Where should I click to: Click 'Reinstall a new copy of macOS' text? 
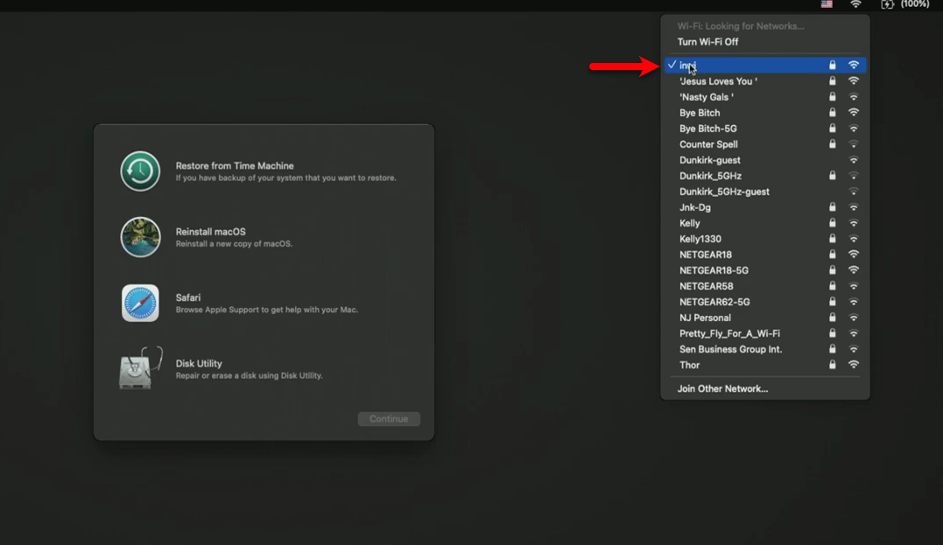[234, 244]
